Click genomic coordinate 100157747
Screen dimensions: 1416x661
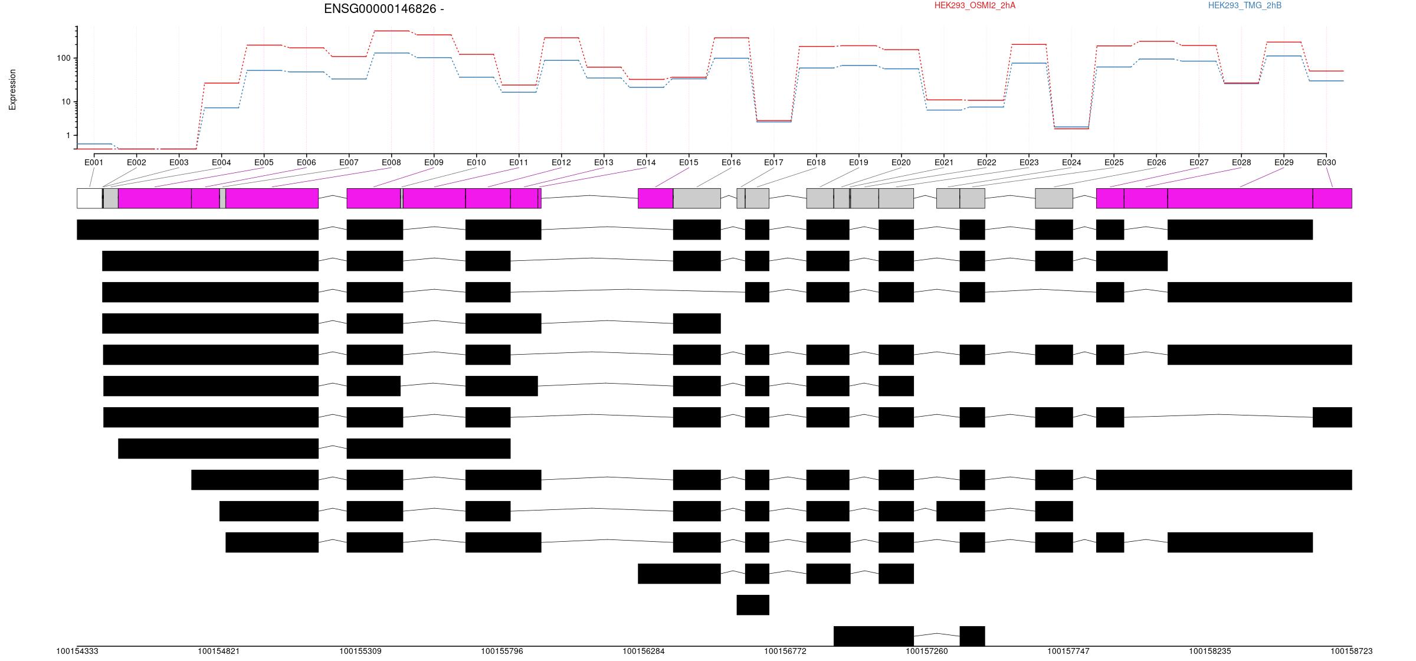[1068, 651]
